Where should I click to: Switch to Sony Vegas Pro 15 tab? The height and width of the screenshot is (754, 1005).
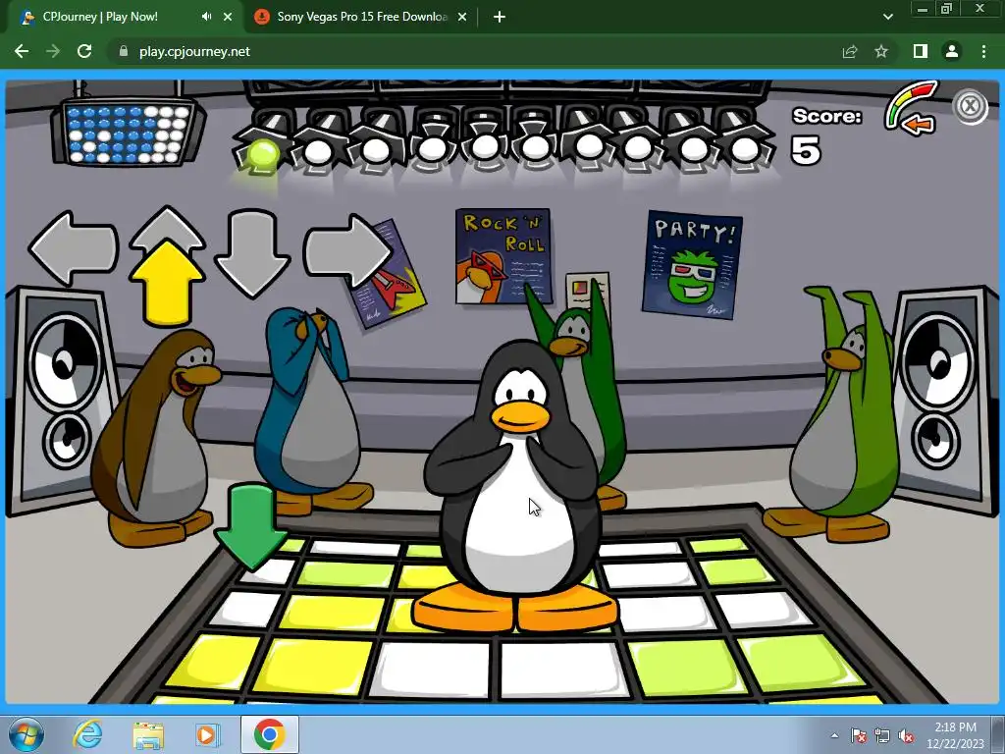[x=361, y=17]
